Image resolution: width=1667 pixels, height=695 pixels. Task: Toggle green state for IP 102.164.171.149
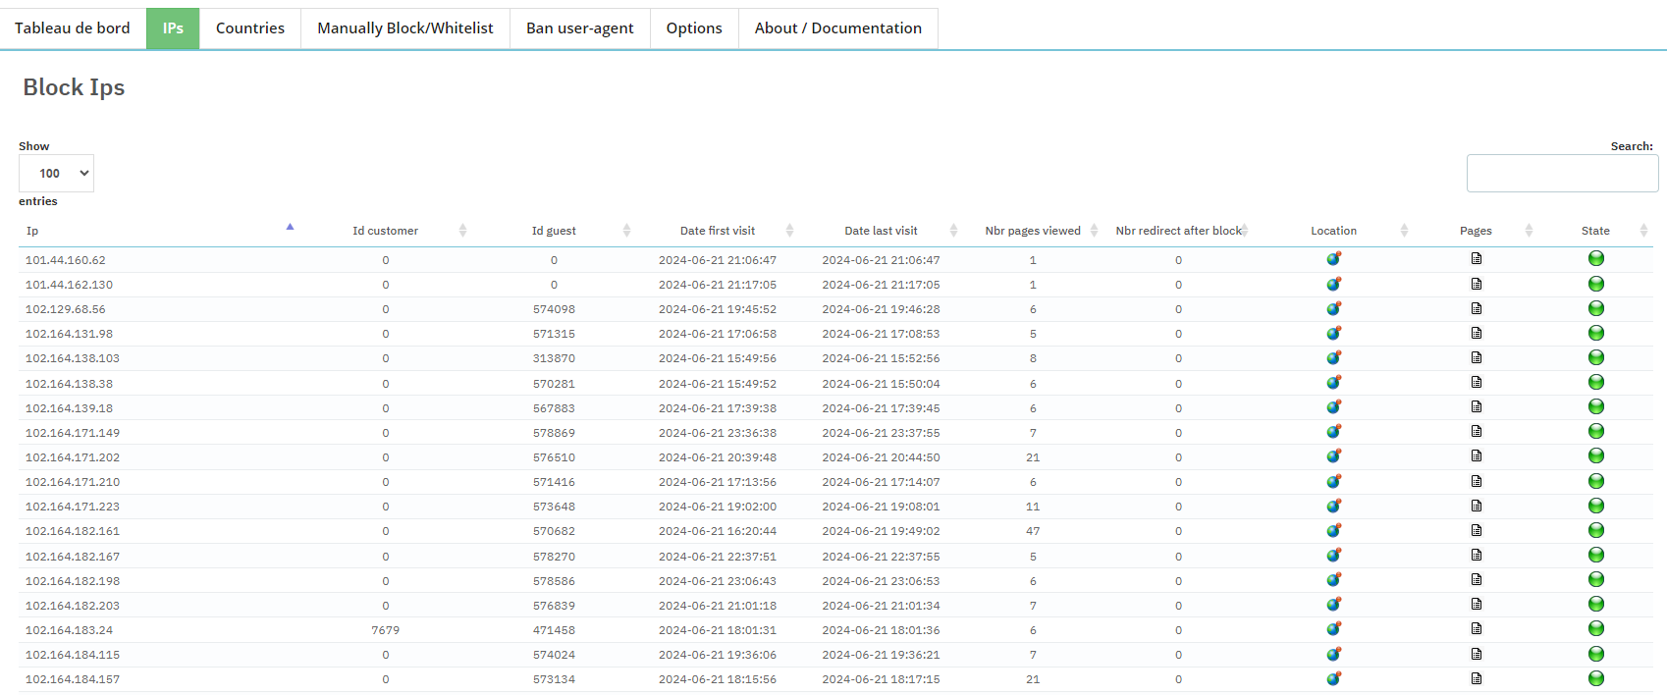pos(1595,431)
